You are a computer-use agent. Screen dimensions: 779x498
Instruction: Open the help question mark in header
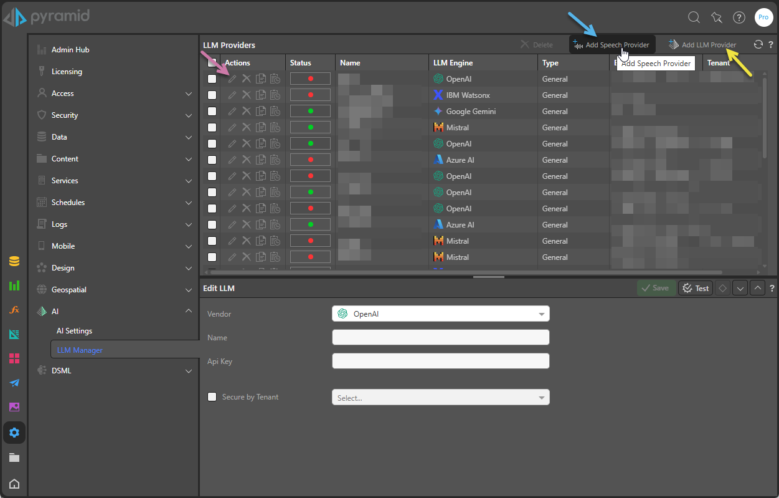tap(739, 17)
